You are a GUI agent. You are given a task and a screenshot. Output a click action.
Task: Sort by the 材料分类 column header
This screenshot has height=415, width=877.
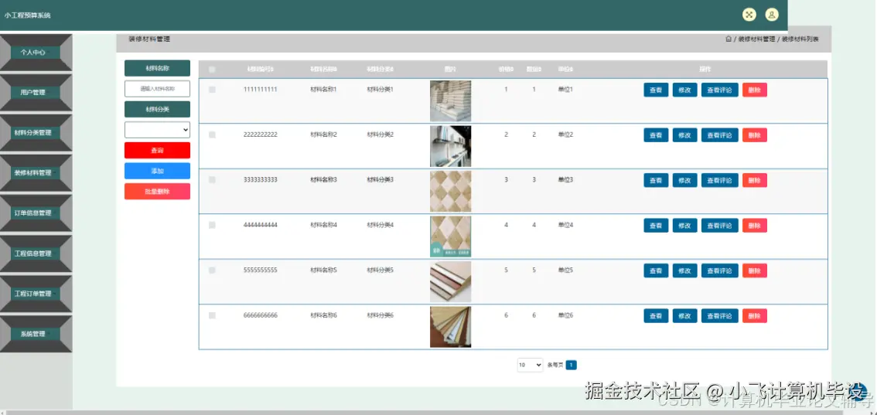(380, 70)
